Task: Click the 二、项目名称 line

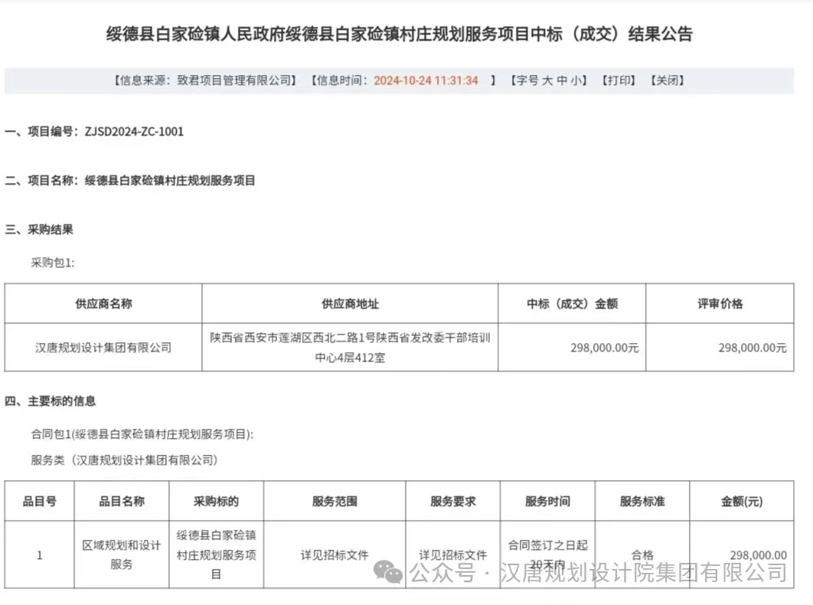Action: click(130, 181)
